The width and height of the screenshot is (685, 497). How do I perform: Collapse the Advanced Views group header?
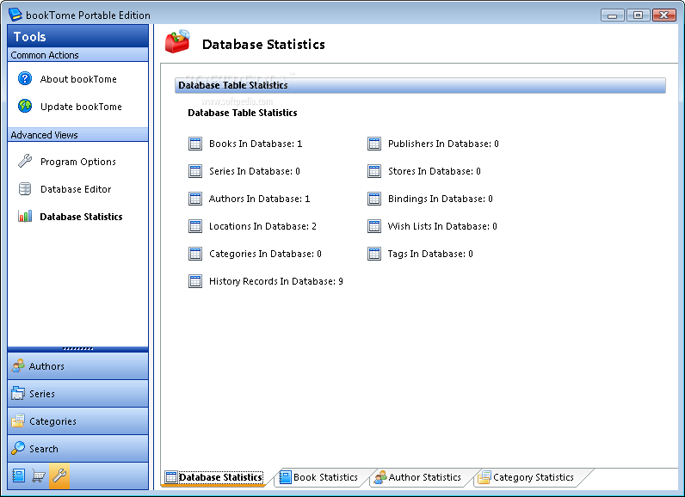[x=77, y=135]
